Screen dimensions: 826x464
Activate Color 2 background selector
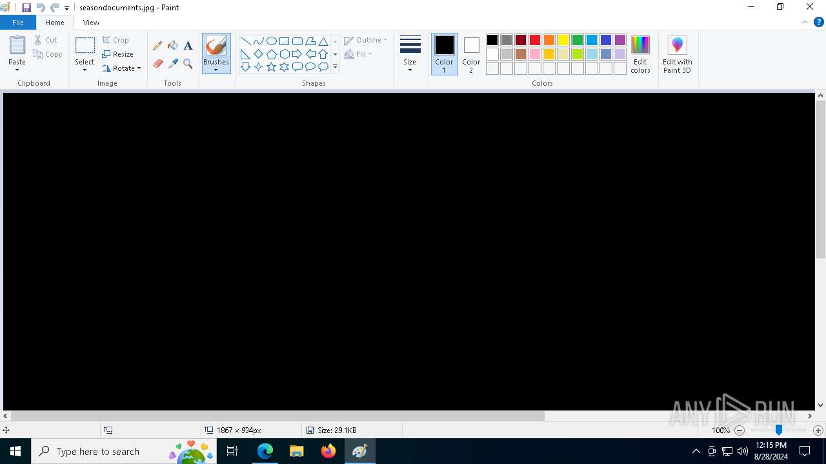click(471, 54)
